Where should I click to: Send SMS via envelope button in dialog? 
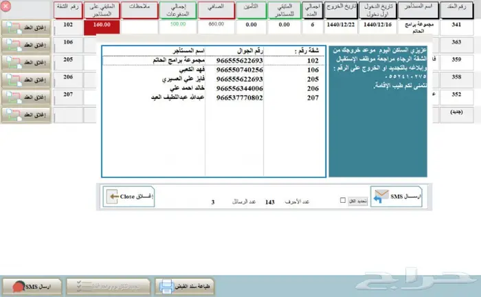tap(396, 197)
